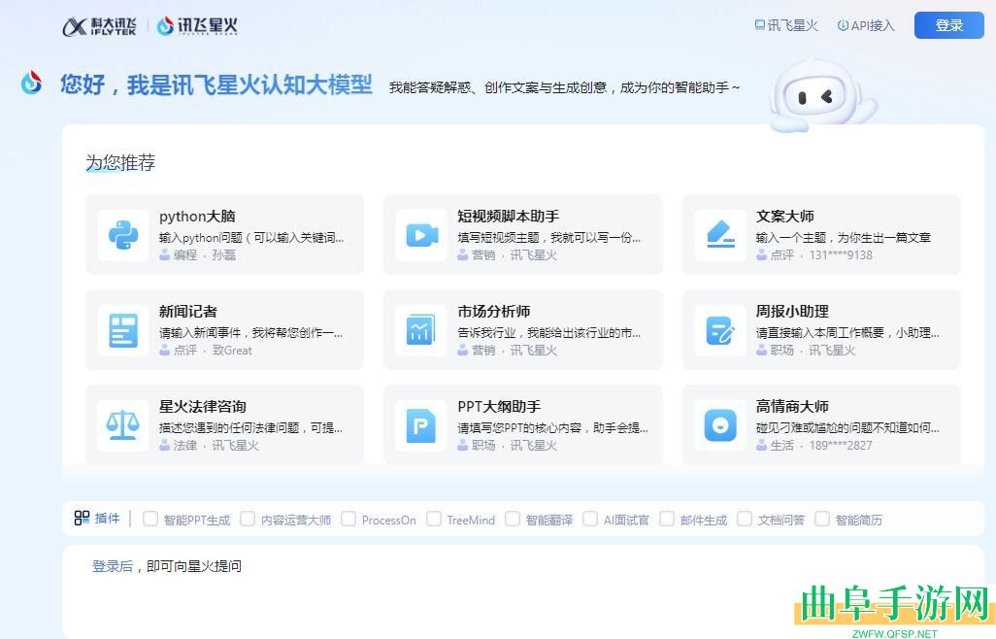Image resolution: width=996 pixels, height=639 pixels.
Task: Tick the TreeMind plugin checkbox
Action: coord(434,519)
